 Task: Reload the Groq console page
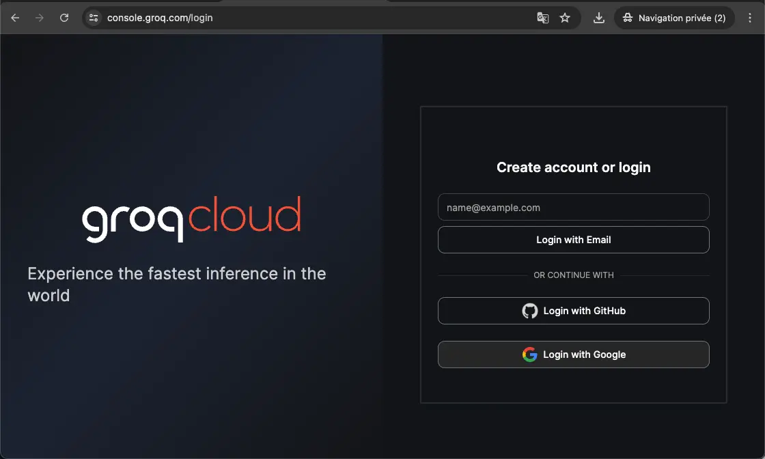(x=64, y=18)
